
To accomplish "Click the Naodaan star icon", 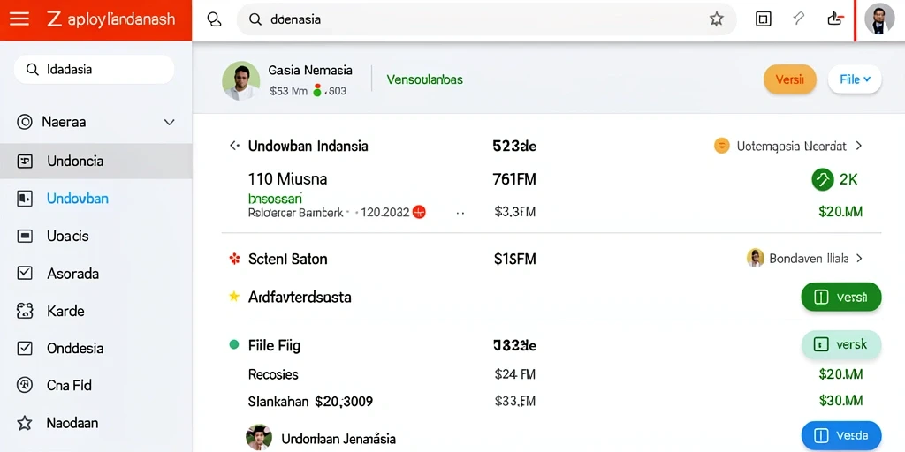I will click(24, 423).
